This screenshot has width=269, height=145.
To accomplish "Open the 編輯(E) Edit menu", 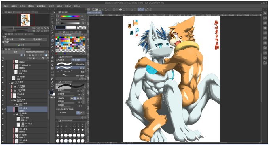I will pos(14,6).
